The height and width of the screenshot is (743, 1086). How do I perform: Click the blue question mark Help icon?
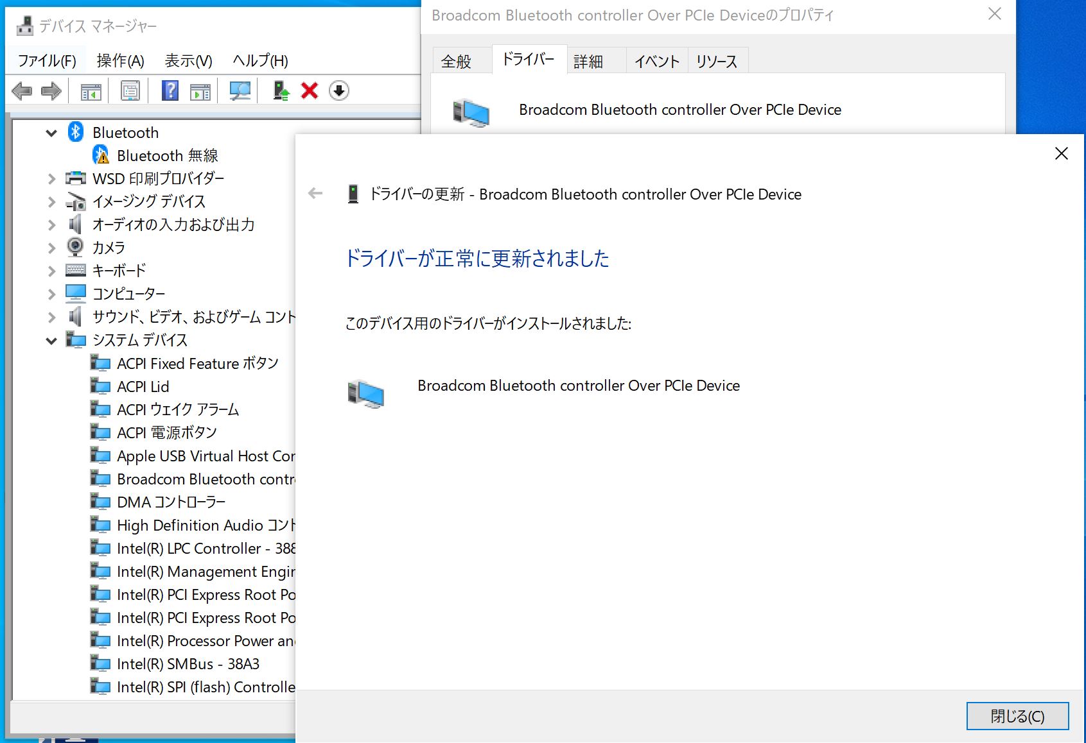click(170, 90)
